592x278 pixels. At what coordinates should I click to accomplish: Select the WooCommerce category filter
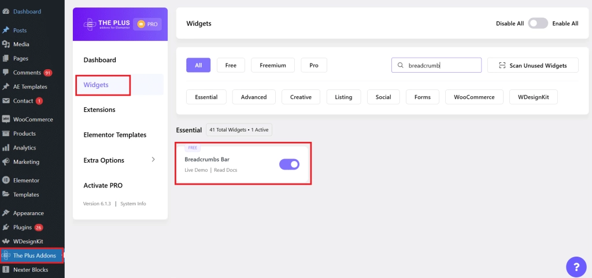[x=474, y=97]
